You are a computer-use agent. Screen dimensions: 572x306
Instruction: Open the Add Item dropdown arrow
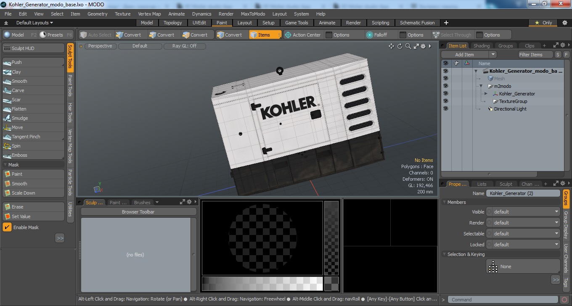pos(493,55)
